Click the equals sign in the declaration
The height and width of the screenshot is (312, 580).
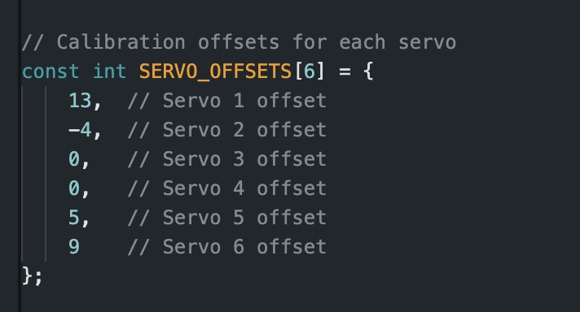pyautogui.click(x=345, y=72)
